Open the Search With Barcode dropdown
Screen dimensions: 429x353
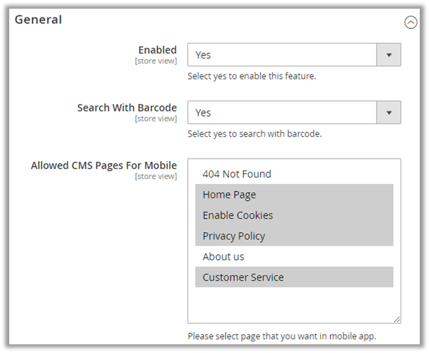click(282, 112)
